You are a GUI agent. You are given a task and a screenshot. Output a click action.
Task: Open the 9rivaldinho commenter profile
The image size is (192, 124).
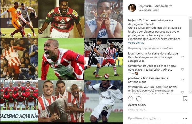[135, 87]
